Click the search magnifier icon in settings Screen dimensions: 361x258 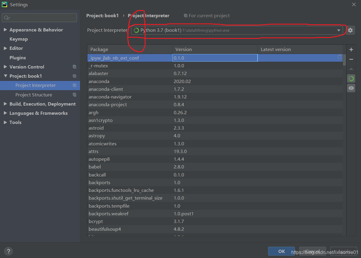pos(7,18)
